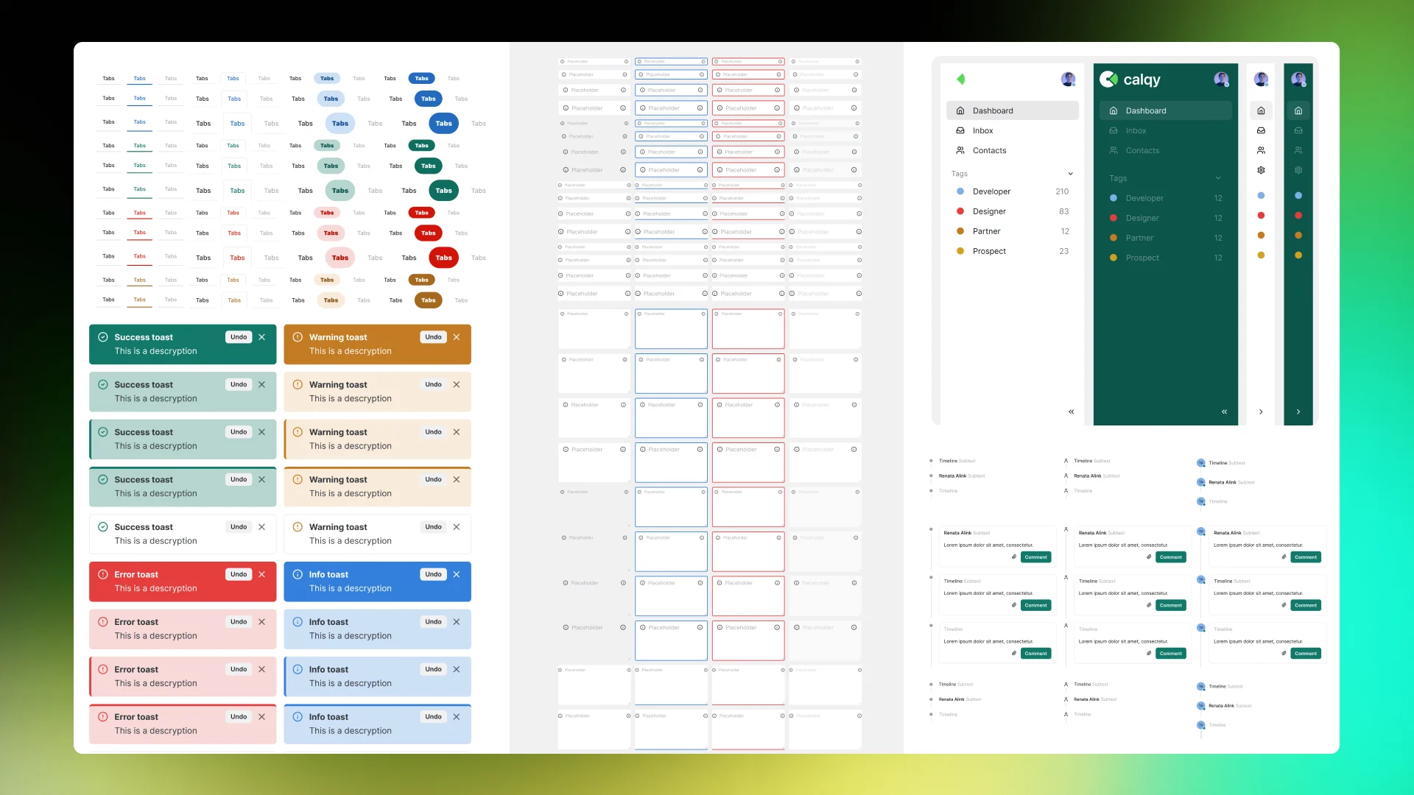Click the brown tag dot in the dark collapsed sidebar
Viewport: 1414px width, 795px height.
tap(1298, 236)
